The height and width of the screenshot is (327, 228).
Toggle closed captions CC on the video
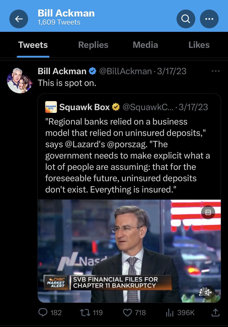[208, 212]
